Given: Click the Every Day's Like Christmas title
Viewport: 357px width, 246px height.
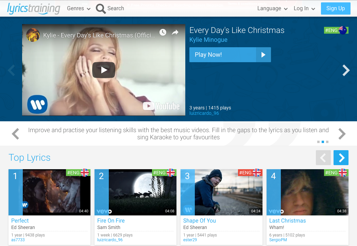Looking at the screenshot, I should click(237, 30).
